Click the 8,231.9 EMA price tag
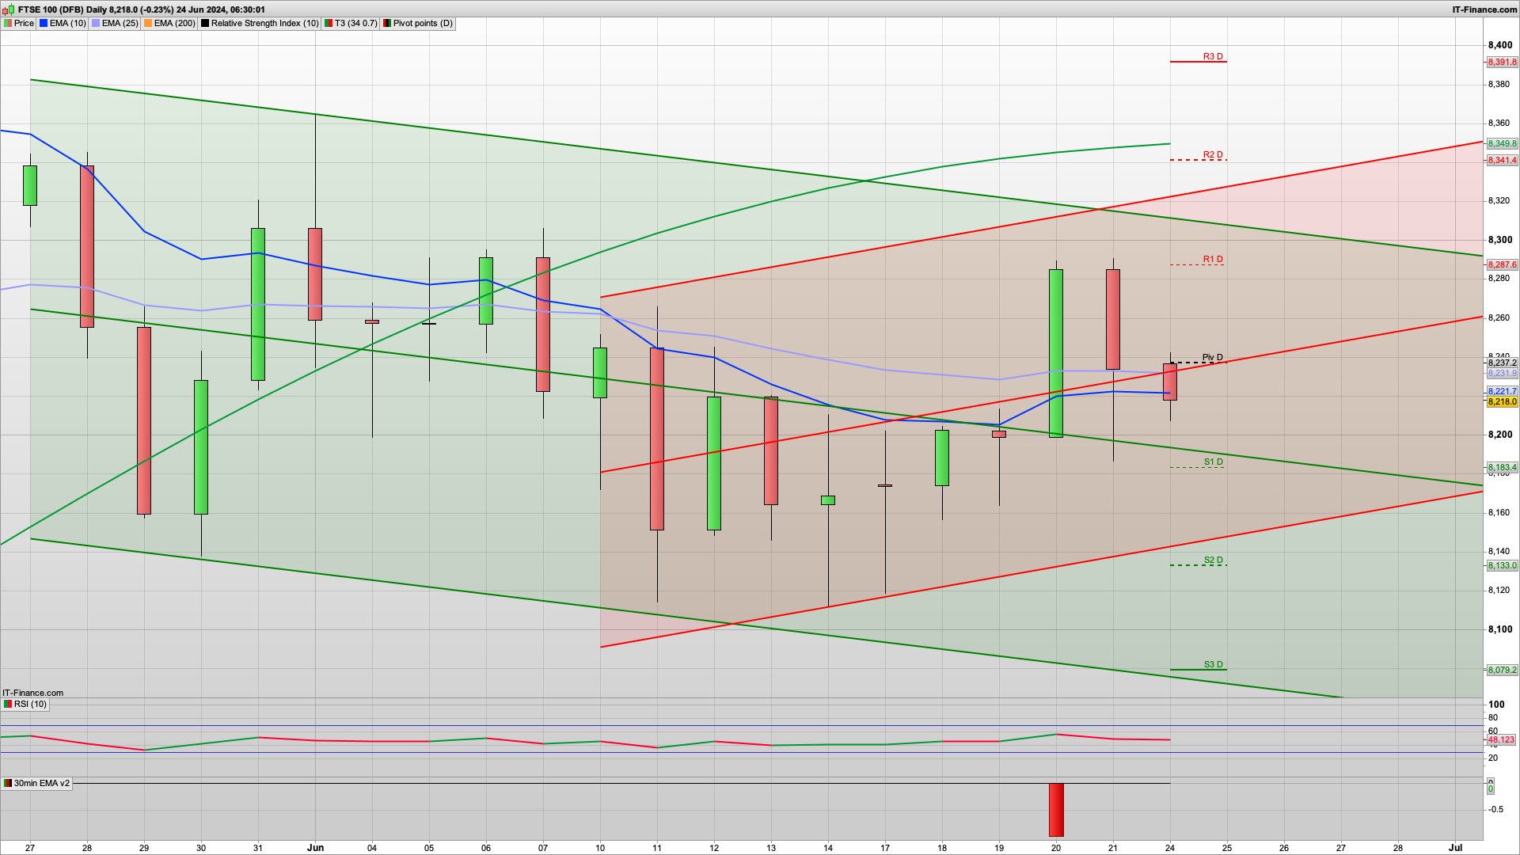1520x855 pixels. tap(1502, 373)
